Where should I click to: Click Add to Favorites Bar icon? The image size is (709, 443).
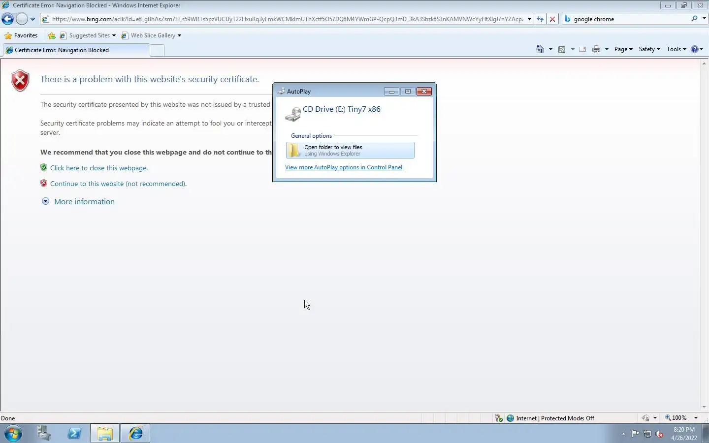point(52,35)
